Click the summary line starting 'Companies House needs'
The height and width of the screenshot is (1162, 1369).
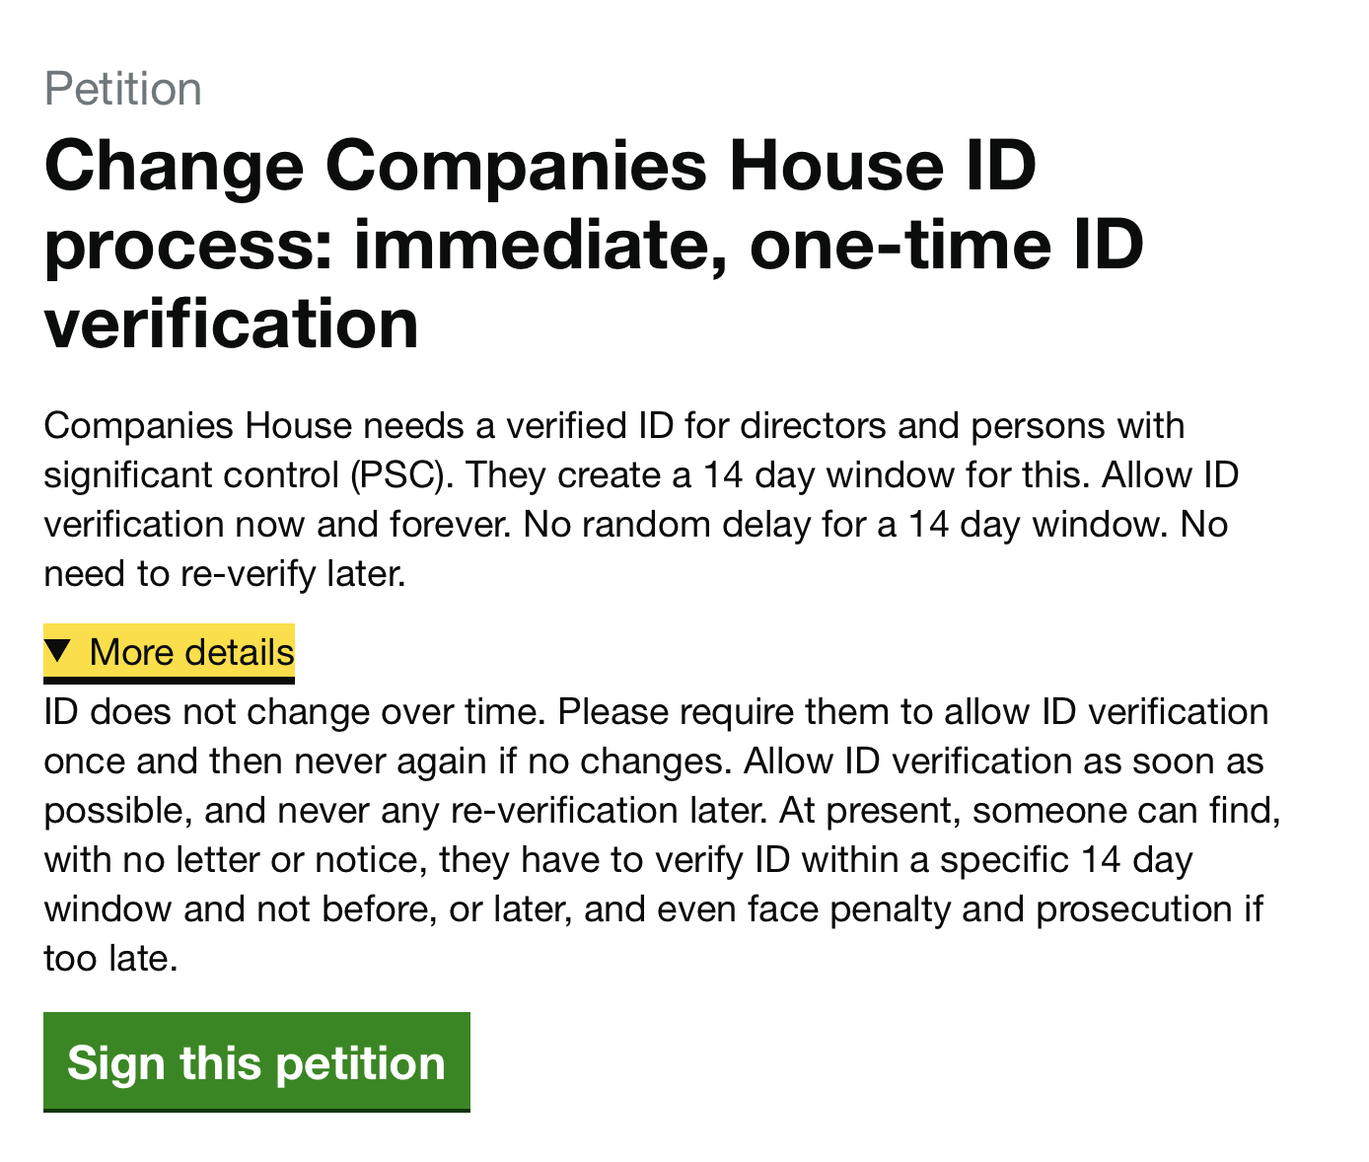(613, 426)
